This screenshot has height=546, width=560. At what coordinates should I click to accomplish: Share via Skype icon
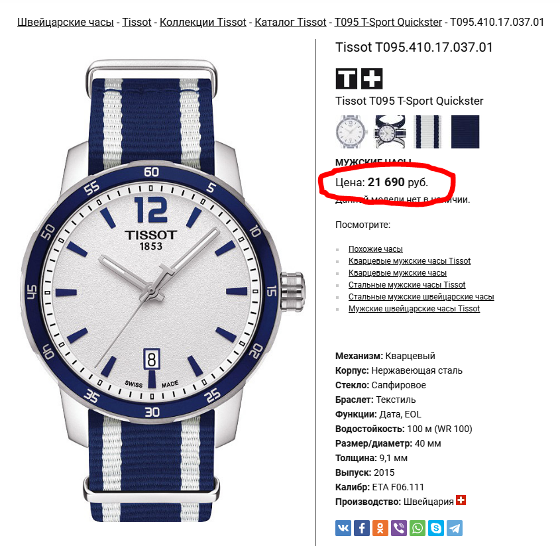pyautogui.click(x=436, y=528)
